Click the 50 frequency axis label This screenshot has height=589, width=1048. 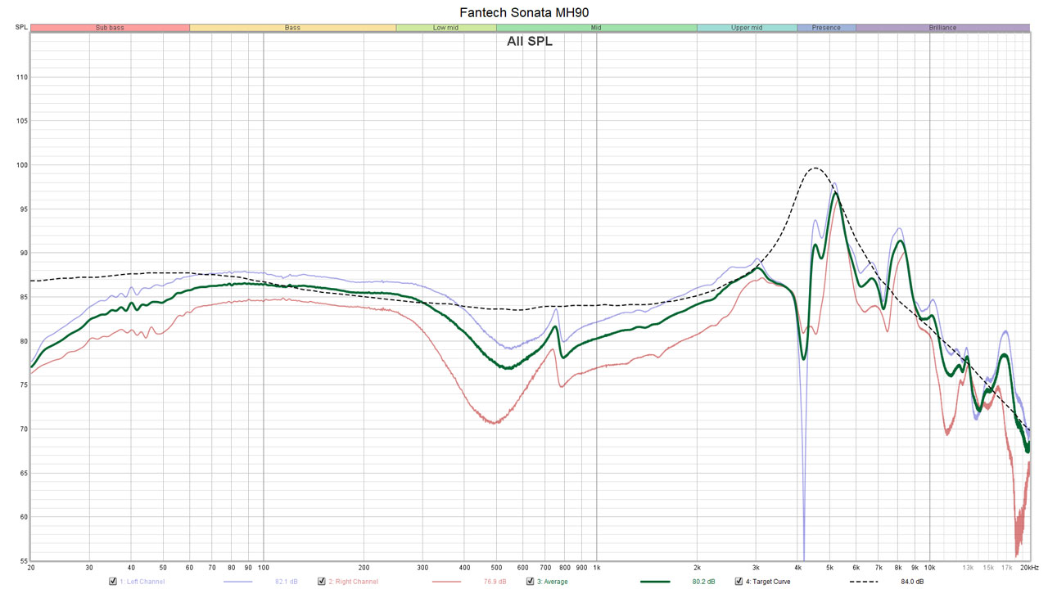[x=163, y=567]
